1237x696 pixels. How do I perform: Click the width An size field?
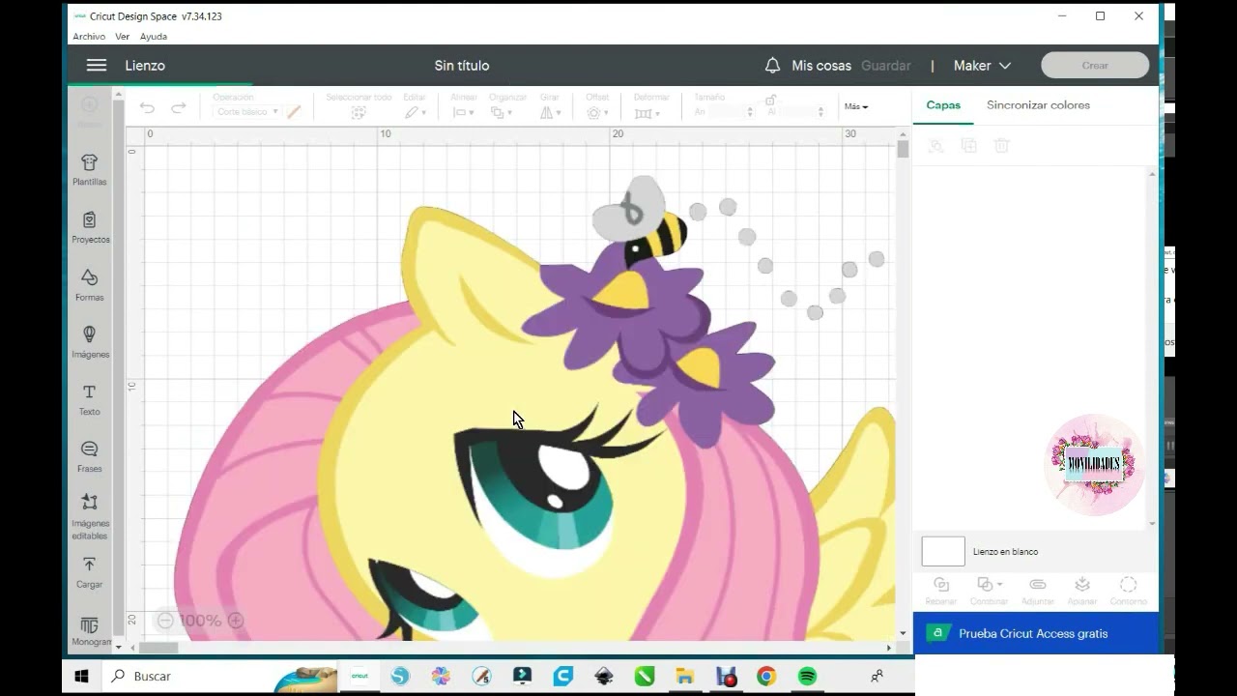tap(731, 112)
